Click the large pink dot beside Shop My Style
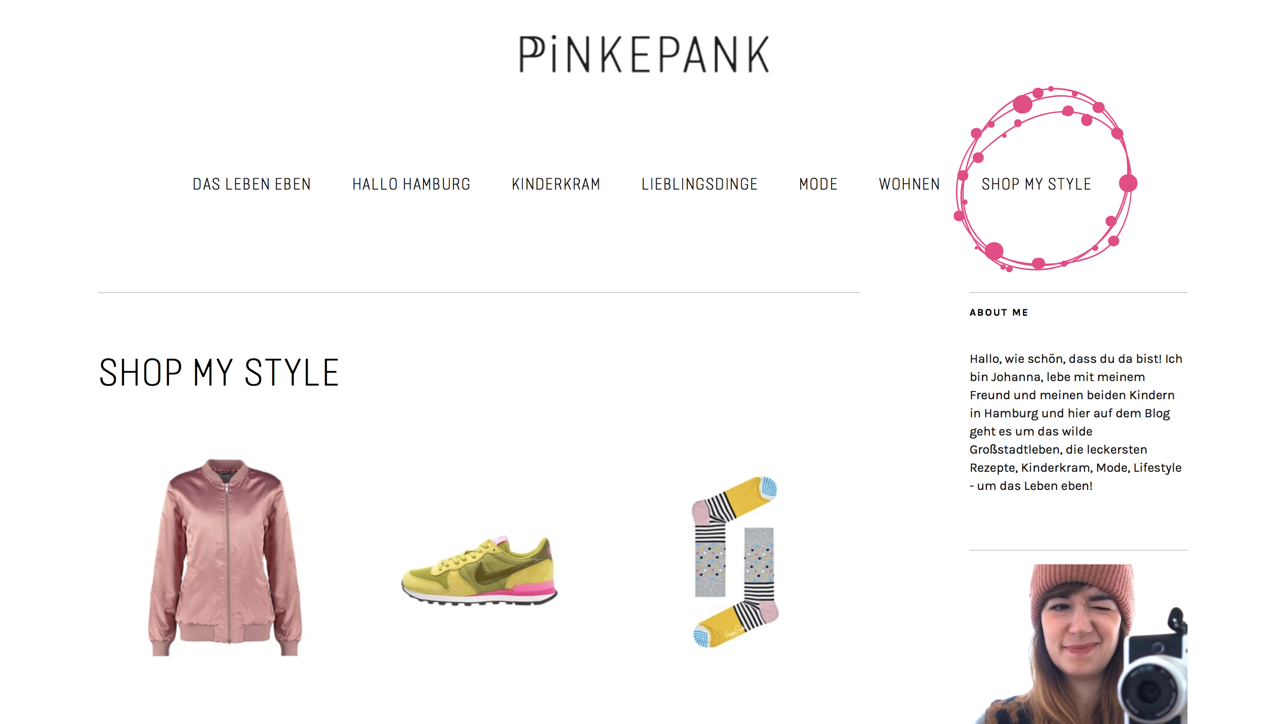 pyautogui.click(x=1128, y=183)
